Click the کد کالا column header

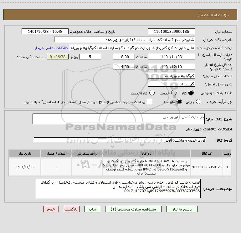point(207,154)
